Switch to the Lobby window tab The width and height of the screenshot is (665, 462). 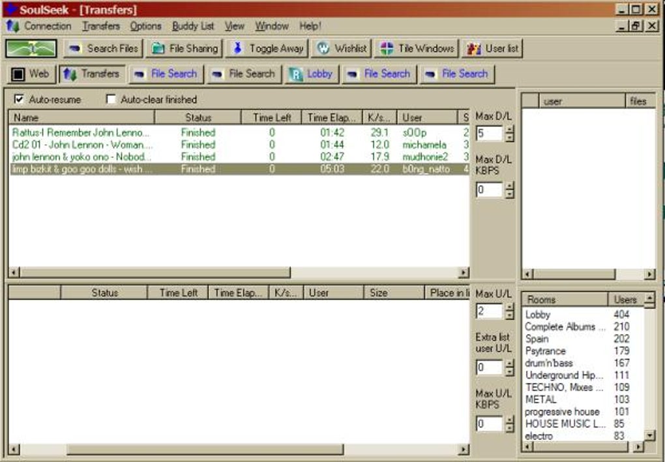click(312, 74)
